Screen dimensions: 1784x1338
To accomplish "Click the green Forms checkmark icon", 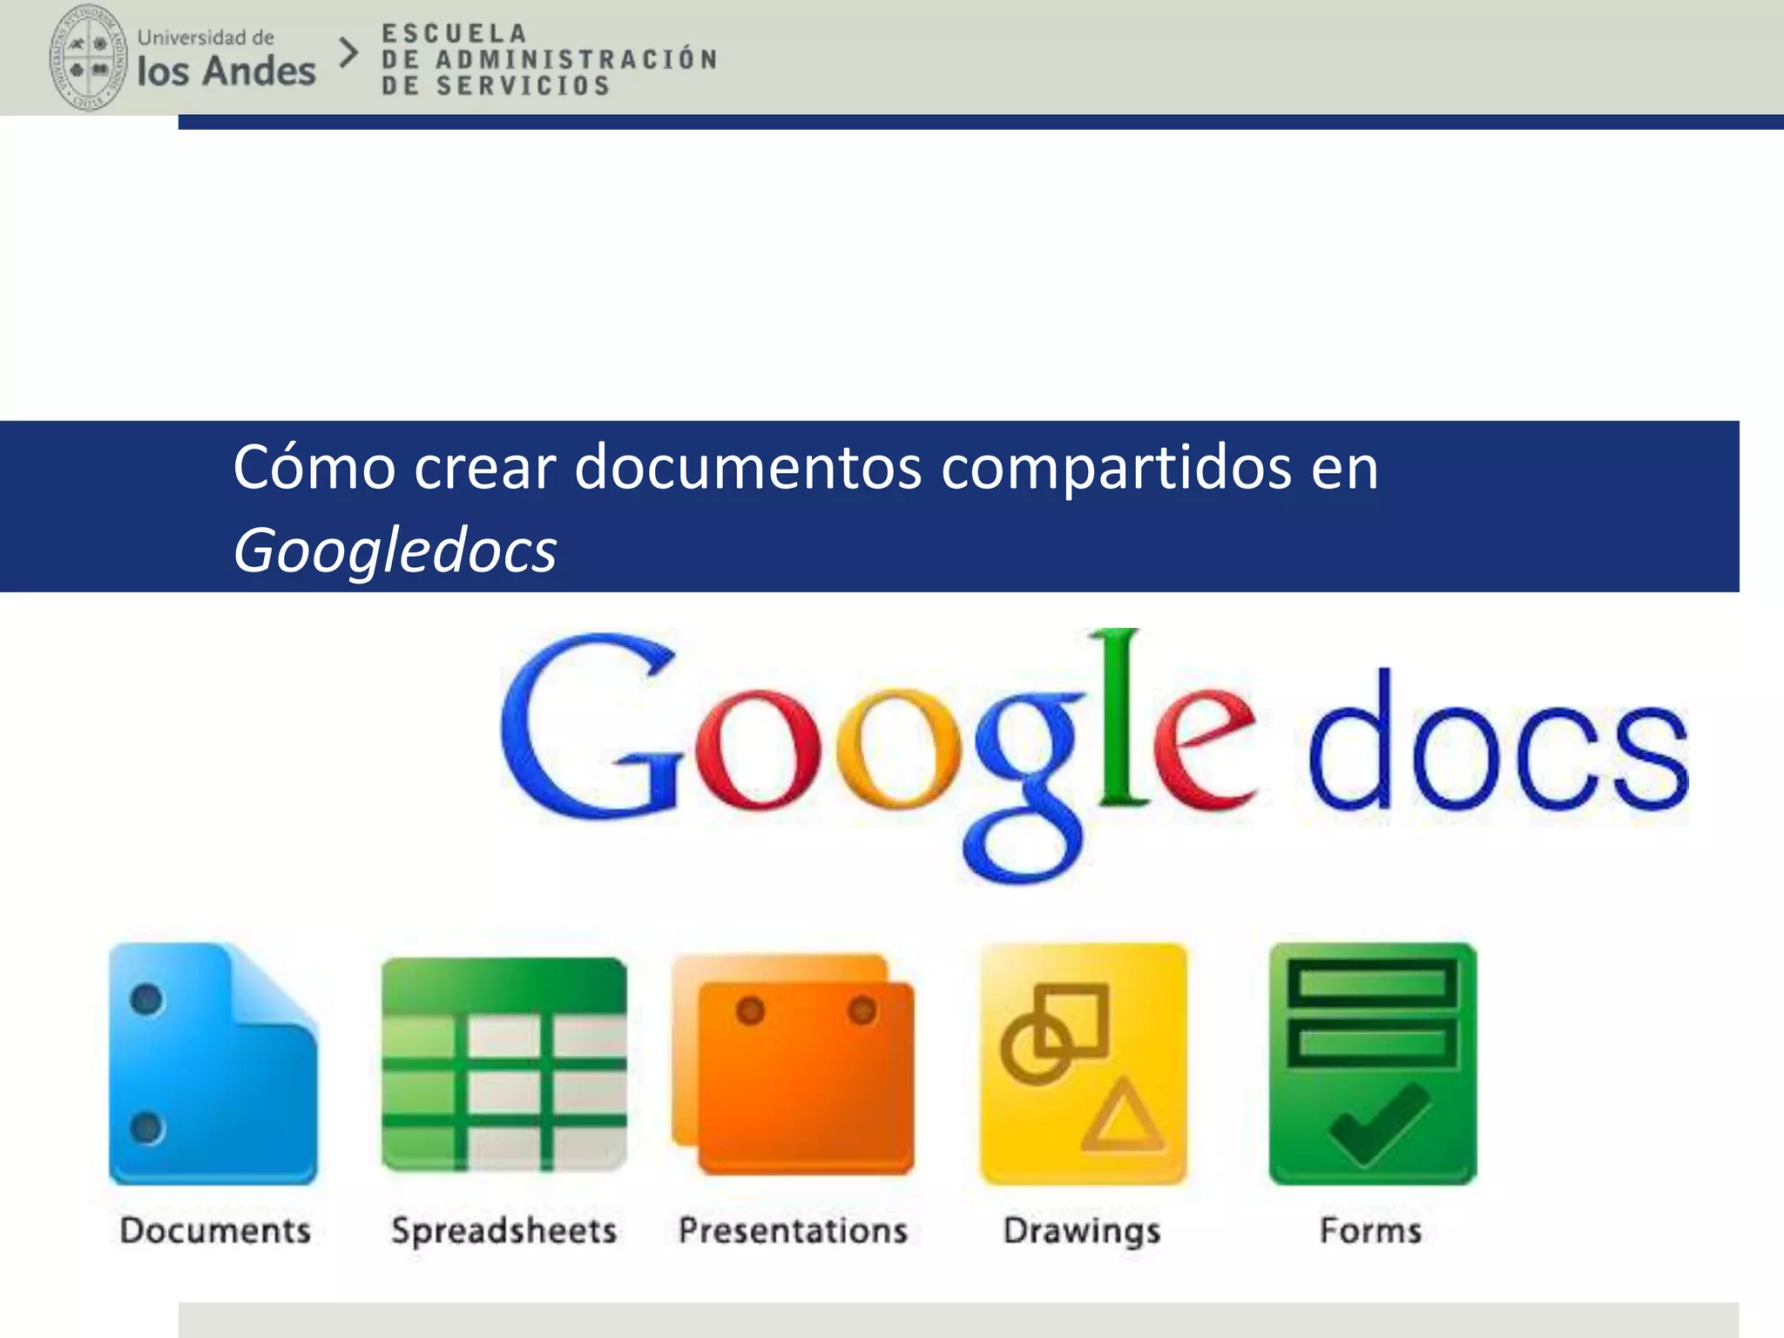I will pos(1373,1064).
